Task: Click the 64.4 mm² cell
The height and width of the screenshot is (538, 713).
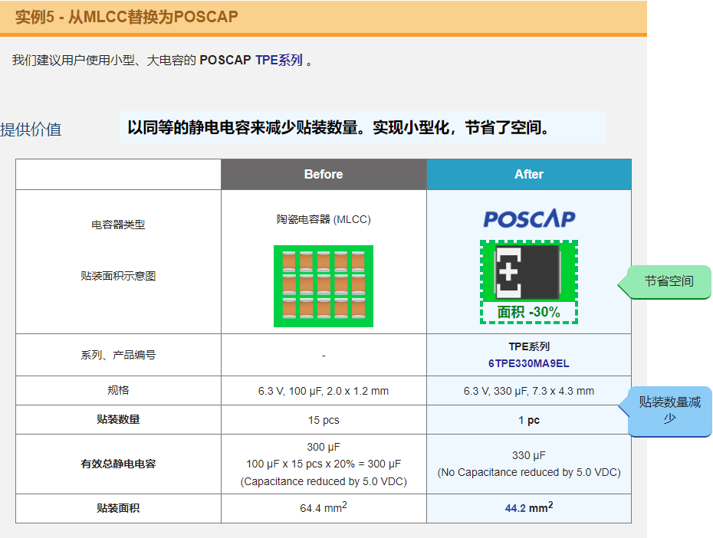Action: point(324,507)
